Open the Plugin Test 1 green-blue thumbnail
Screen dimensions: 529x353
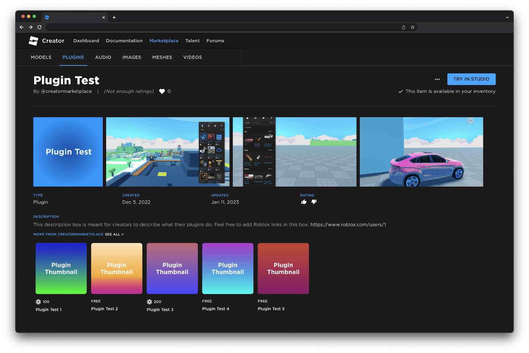pyautogui.click(x=61, y=269)
